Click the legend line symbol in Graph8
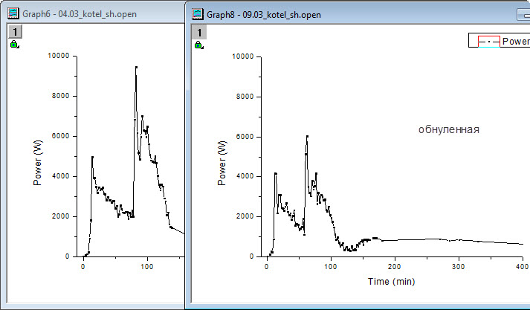The image size is (530, 310). pyautogui.click(x=485, y=42)
